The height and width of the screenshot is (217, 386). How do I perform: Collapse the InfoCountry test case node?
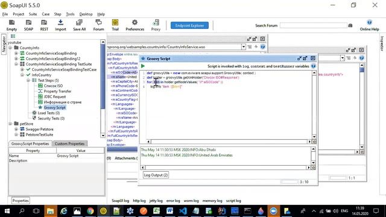point(22,75)
